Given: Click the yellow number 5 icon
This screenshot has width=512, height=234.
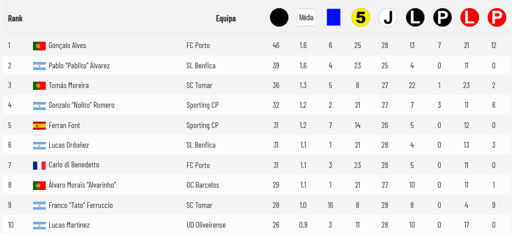Looking at the screenshot, I should click(360, 18).
